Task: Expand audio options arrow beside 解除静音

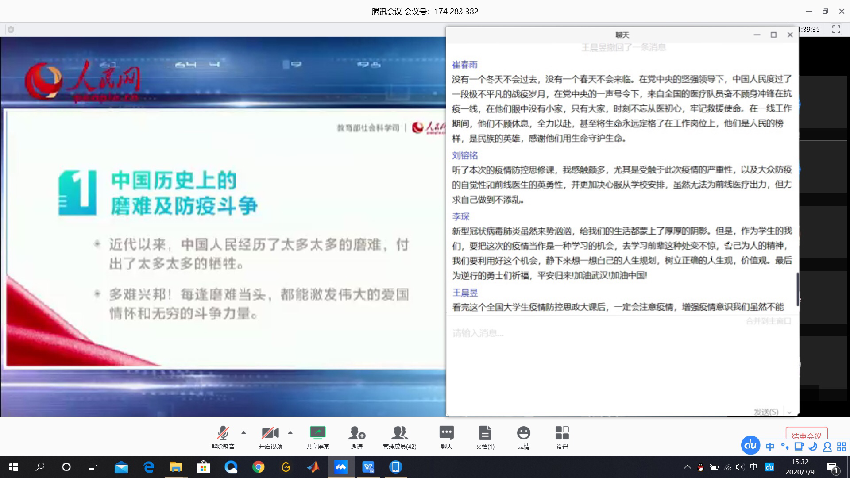Action: tap(243, 432)
